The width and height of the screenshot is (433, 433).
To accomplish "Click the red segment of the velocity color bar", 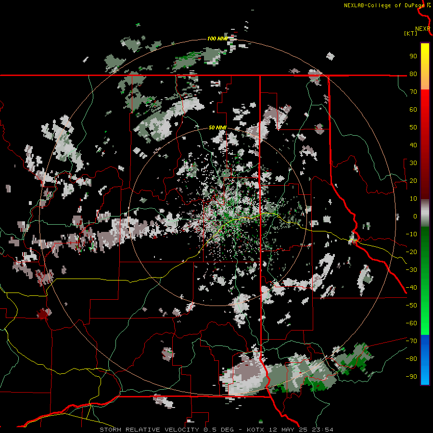I will (x=425, y=144).
